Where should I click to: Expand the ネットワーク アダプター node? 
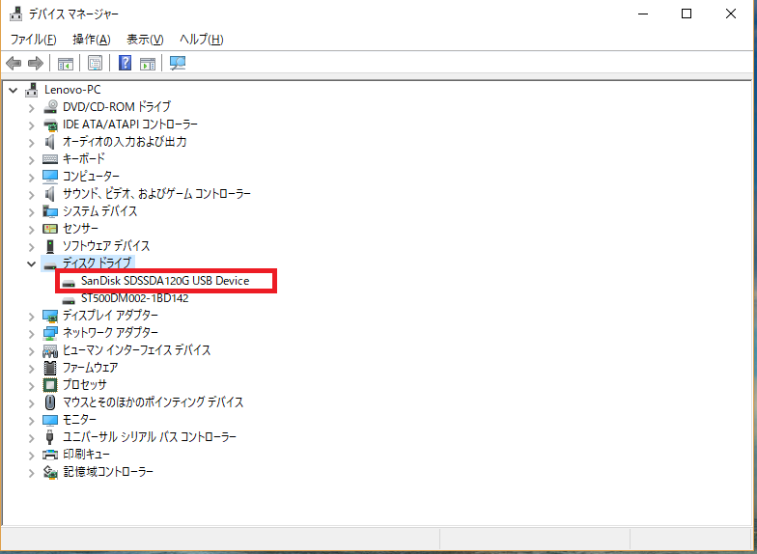pyautogui.click(x=31, y=334)
